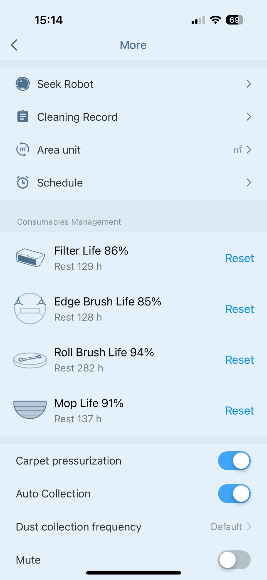Open Seek Robot with its chevron

[249, 84]
